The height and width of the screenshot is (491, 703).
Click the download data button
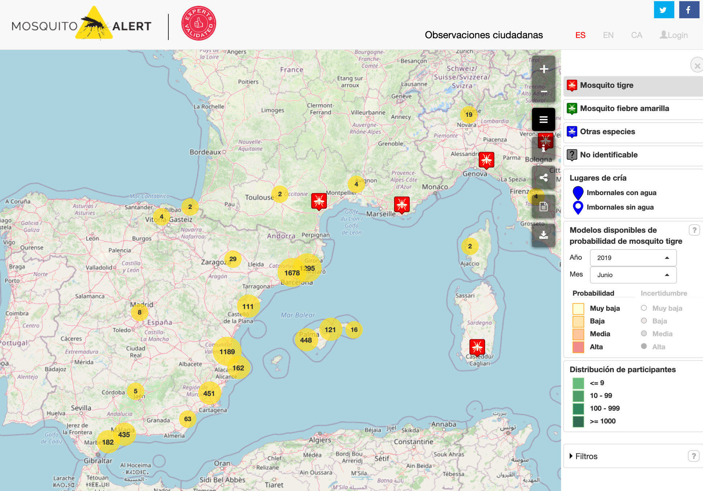[x=543, y=235]
